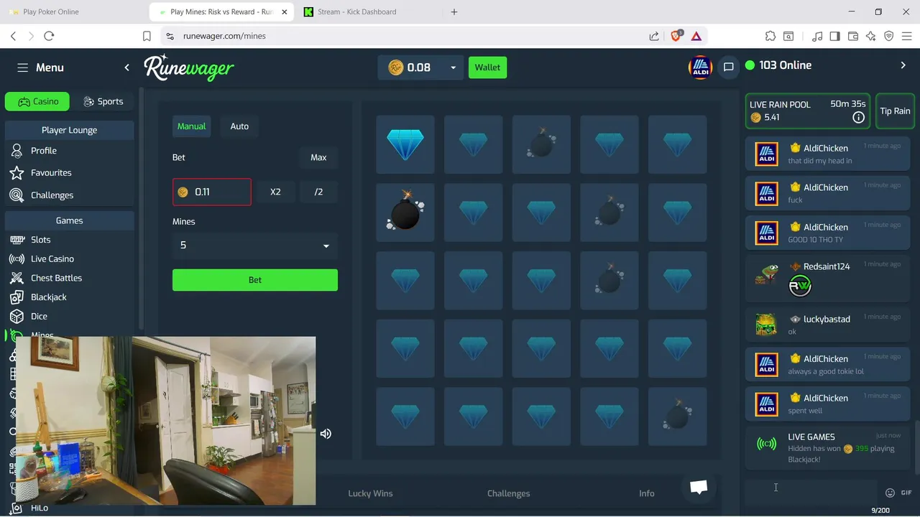Click the close-tab X on Mines tab
Image resolution: width=920 pixels, height=517 pixels.
click(x=285, y=12)
